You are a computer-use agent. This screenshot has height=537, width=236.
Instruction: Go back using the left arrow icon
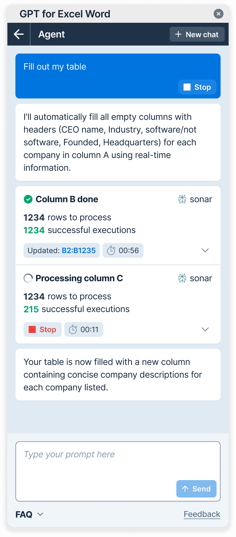tap(19, 34)
